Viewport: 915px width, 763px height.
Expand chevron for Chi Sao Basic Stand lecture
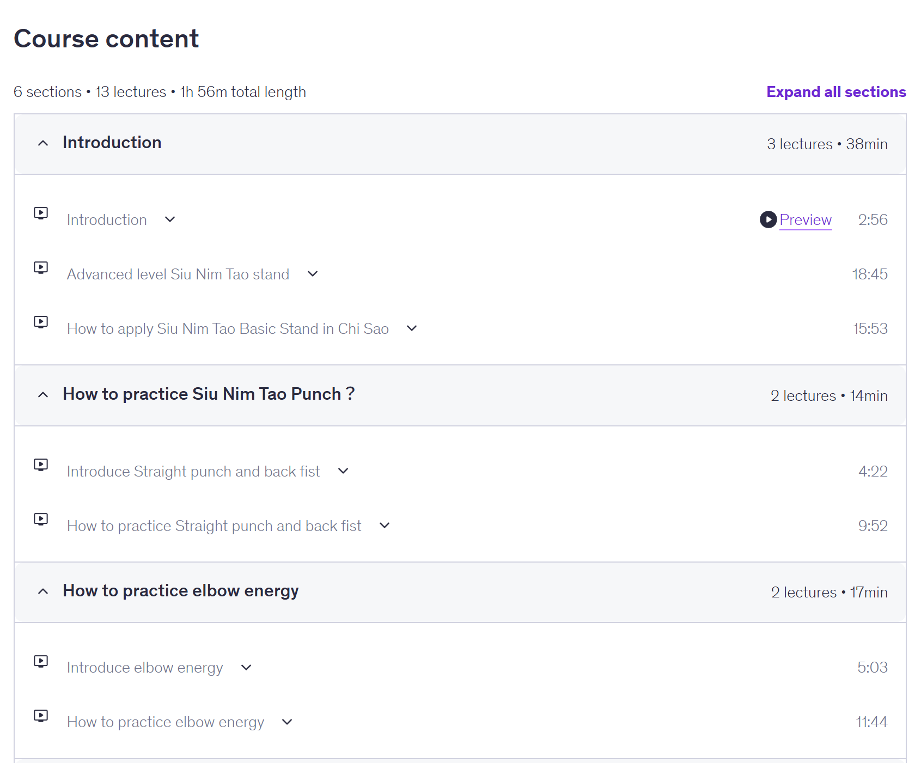point(412,328)
